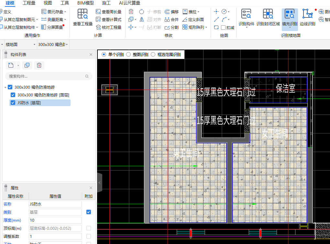Expand the 矩形阵列 dropdown
The height and width of the screenshot is (244, 330).
(x=206, y=28)
